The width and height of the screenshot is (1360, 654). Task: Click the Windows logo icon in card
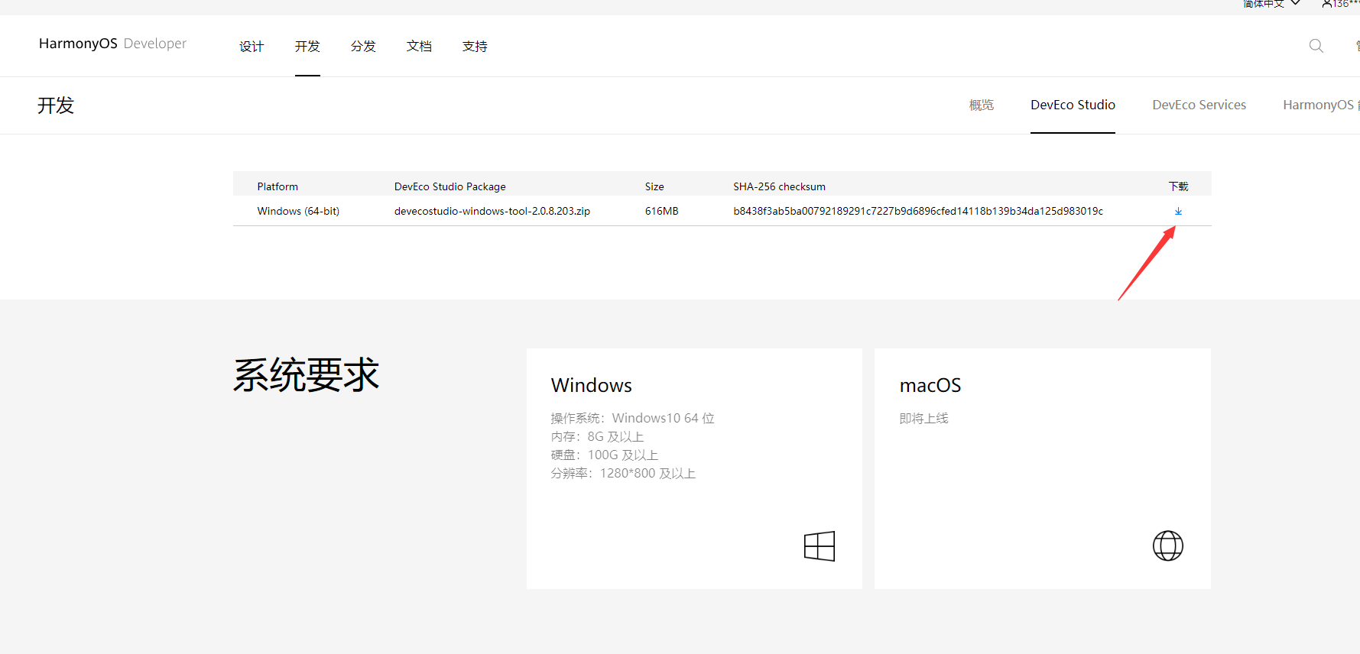click(x=820, y=546)
